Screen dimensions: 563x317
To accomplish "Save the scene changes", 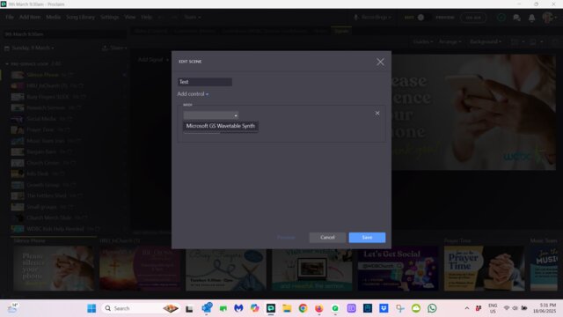I will [367, 238].
